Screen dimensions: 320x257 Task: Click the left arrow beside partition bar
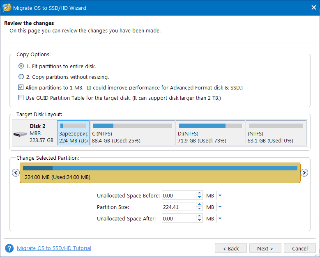click(x=16, y=172)
